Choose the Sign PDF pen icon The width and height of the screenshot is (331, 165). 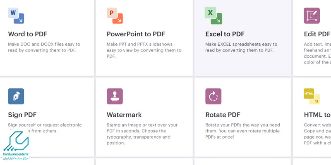(16, 97)
